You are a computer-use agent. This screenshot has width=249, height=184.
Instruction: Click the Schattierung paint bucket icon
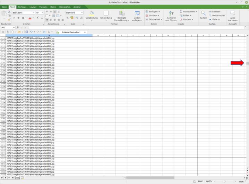pyautogui.click(x=92, y=13)
